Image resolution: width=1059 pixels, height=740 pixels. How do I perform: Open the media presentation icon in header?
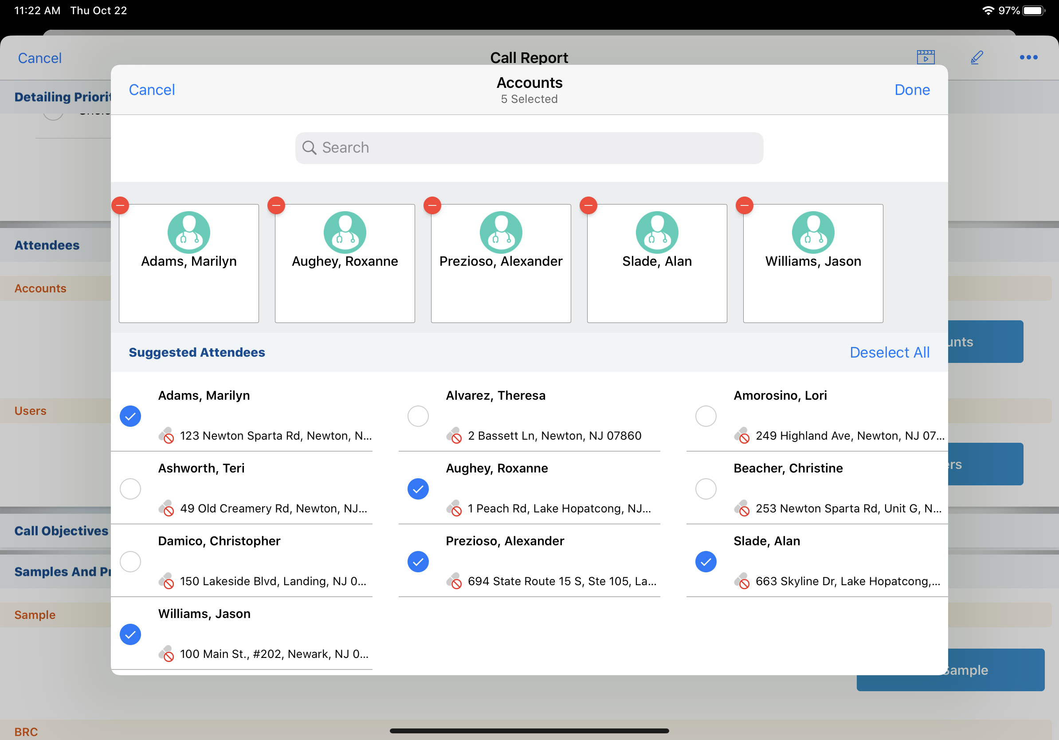click(x=925, y=57)
